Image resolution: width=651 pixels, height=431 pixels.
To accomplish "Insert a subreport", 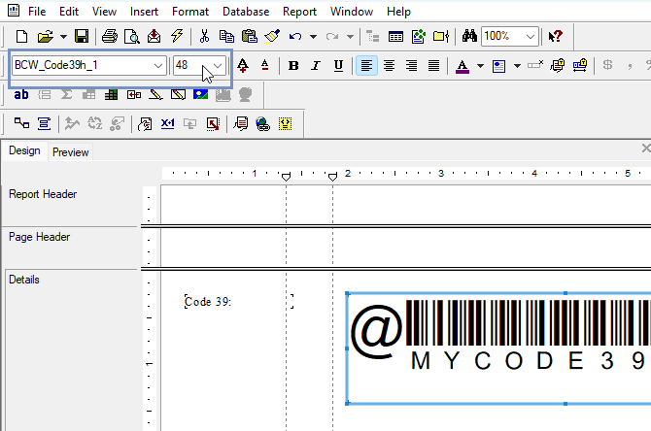I will pyautogui.click(x=134, y=95).
